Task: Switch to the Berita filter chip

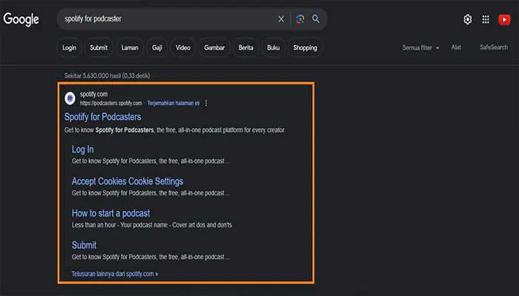Action: [245, 48]
